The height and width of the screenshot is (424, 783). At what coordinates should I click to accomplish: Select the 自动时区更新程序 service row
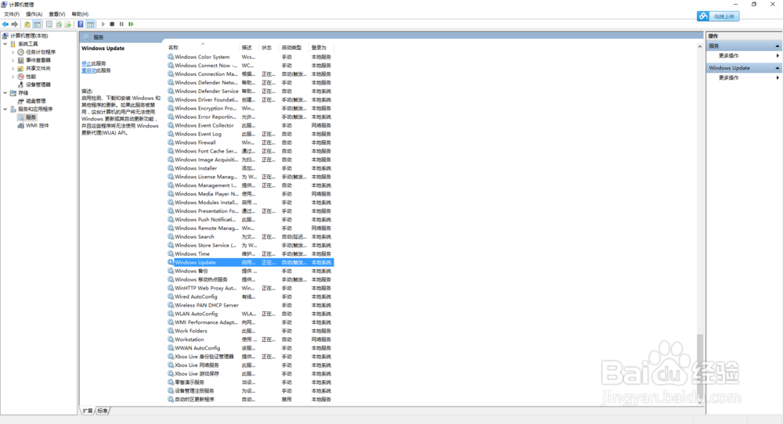point(251,400)
